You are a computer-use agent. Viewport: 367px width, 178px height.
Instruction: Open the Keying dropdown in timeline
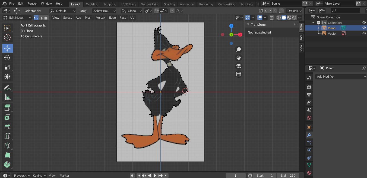[x=39, y=176]
